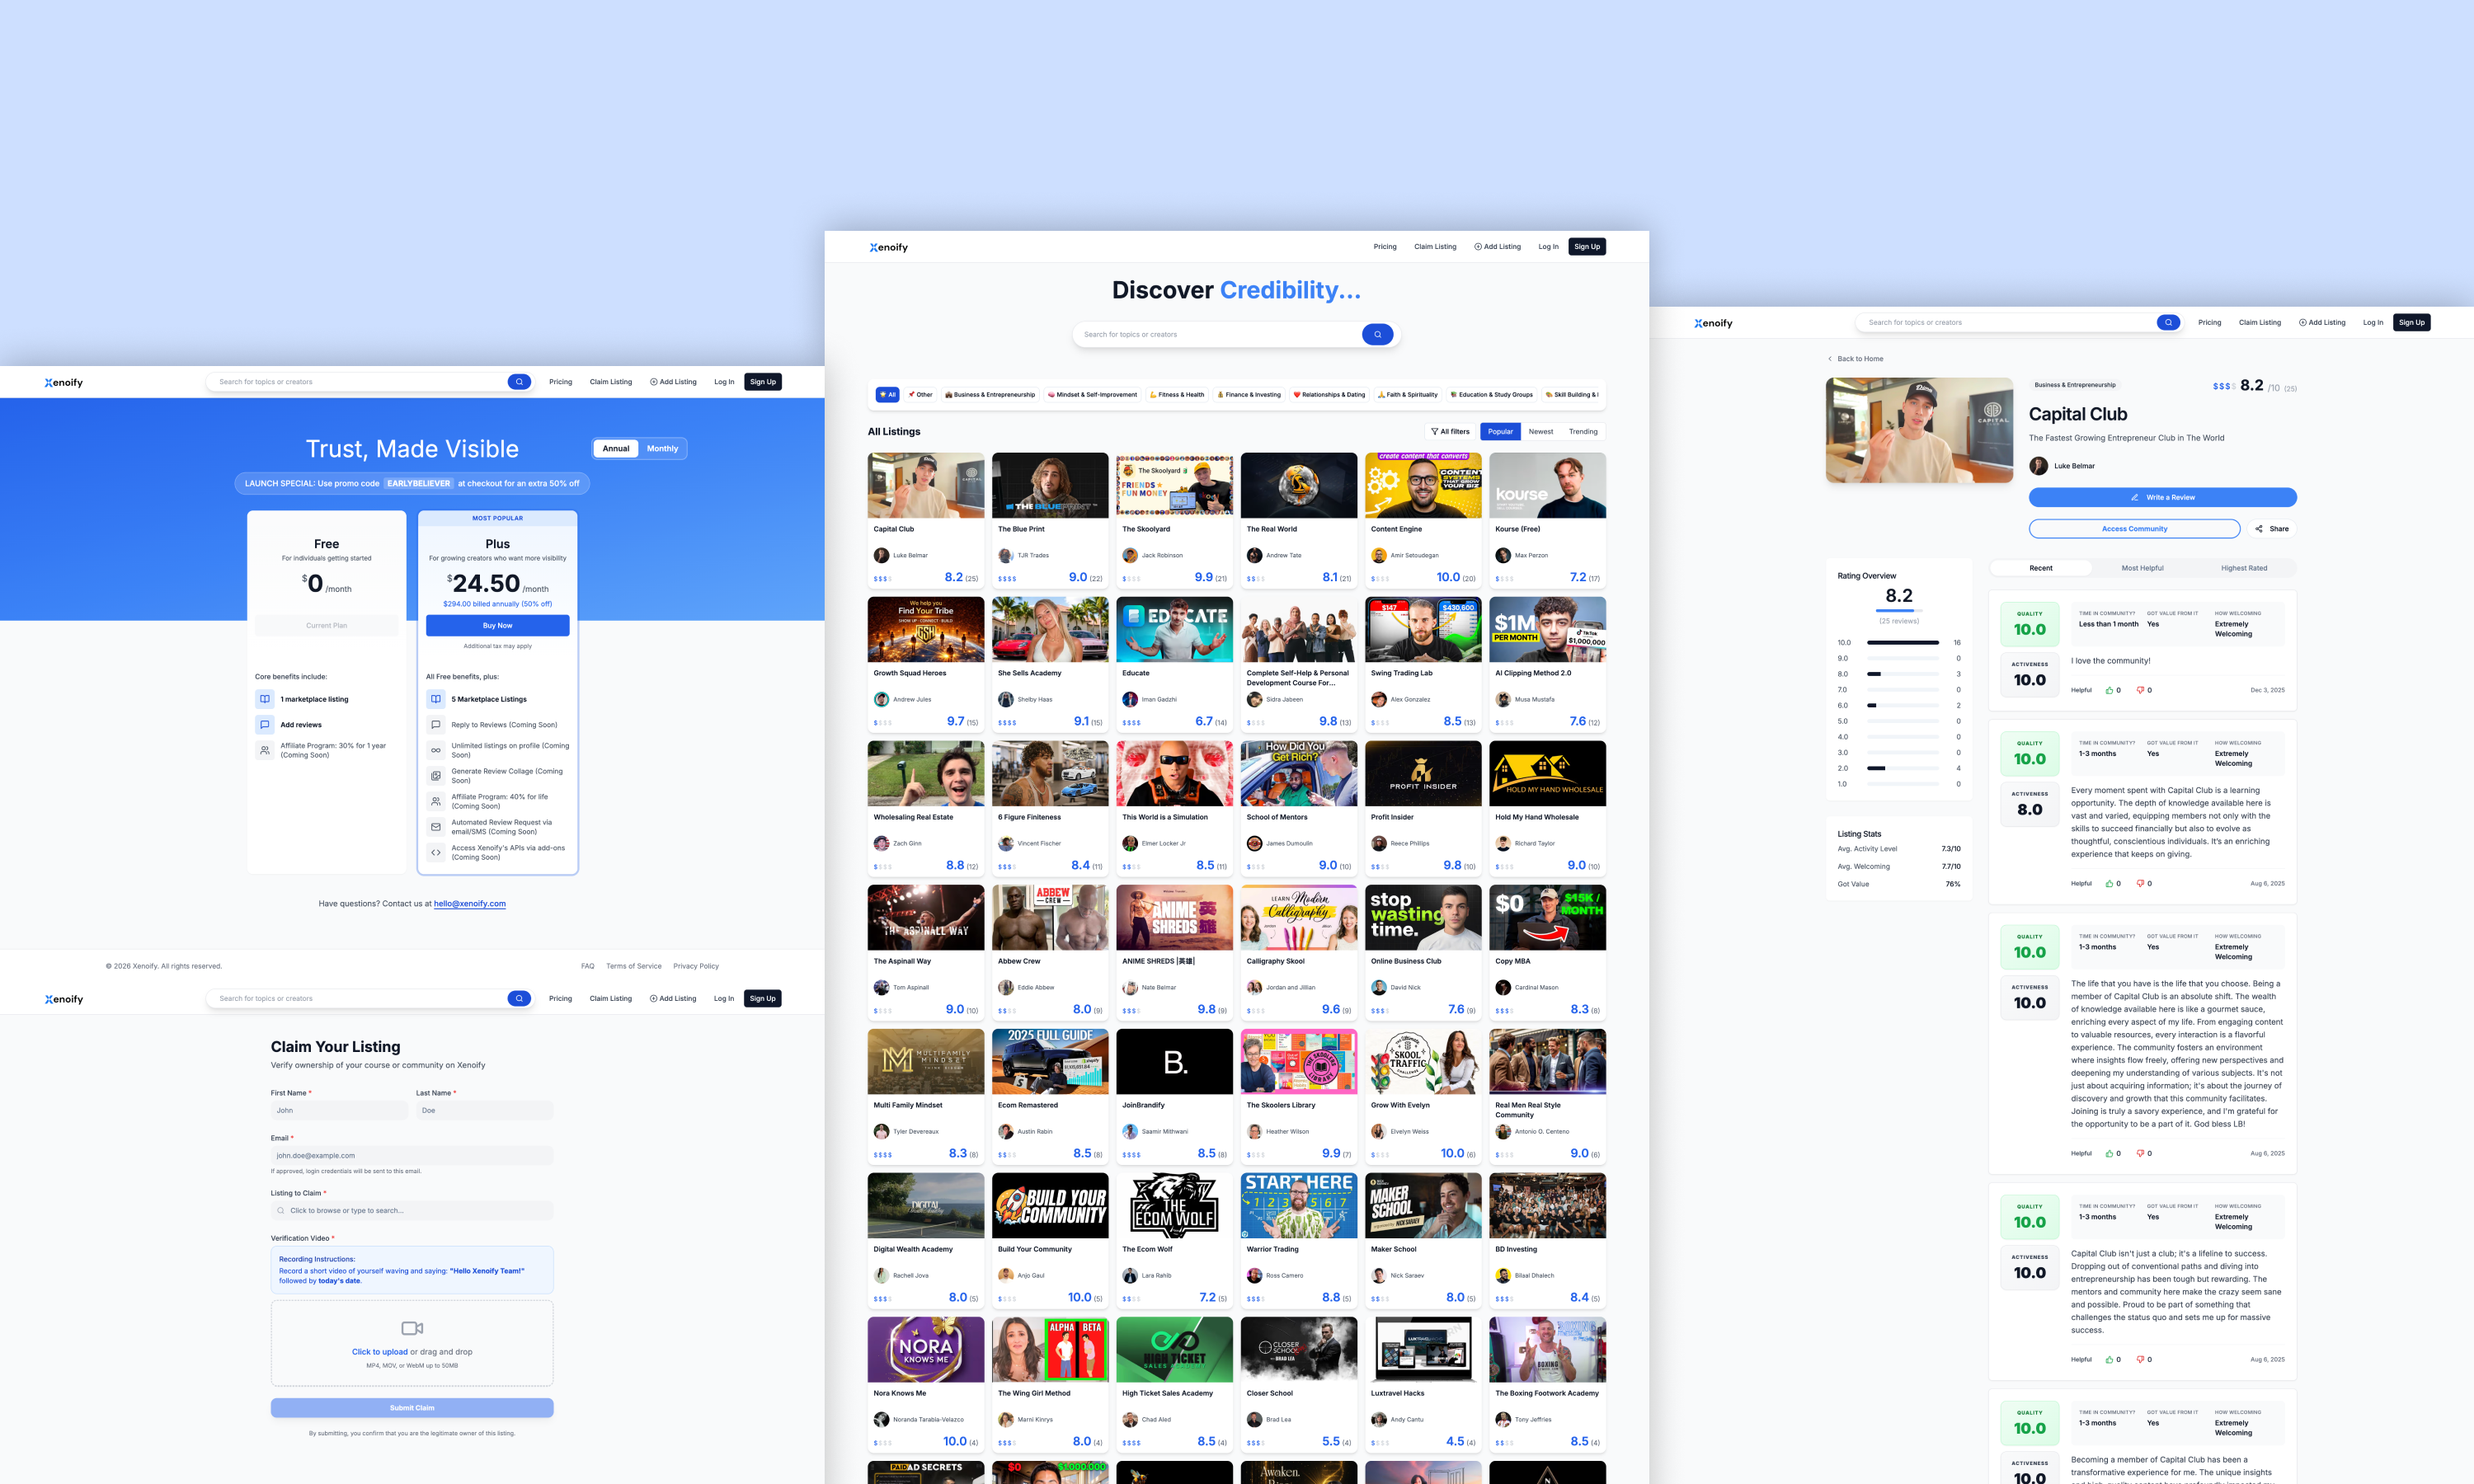Filter by Relationships & Dating
Image resolution: width=2474 pixels, height=1484 pixels.
tap(1329, 395)
